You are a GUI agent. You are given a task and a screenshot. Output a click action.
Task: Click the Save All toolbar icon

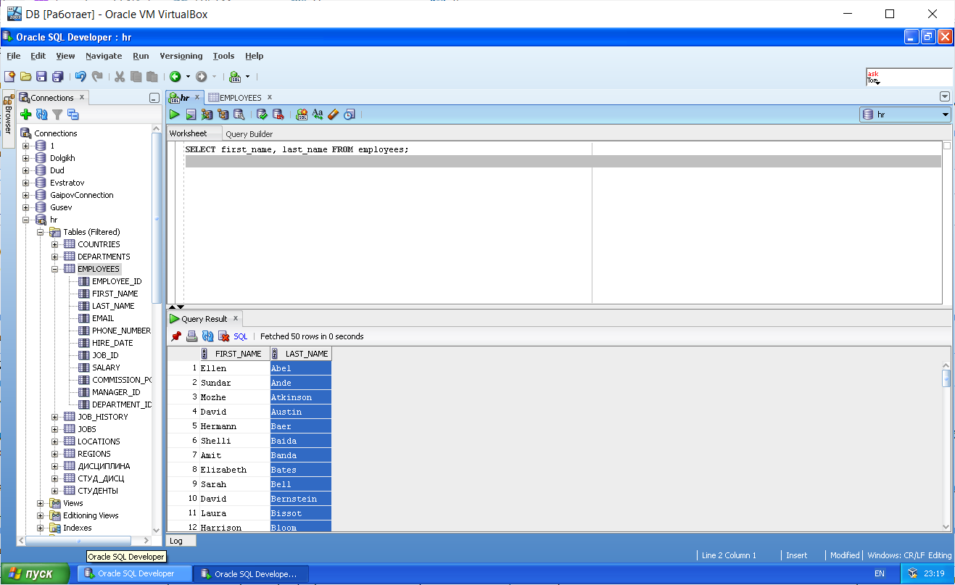(x=58, y=76)
